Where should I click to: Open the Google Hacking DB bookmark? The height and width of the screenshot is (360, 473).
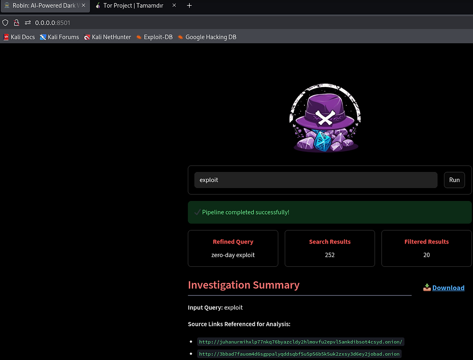coord(207,37)
